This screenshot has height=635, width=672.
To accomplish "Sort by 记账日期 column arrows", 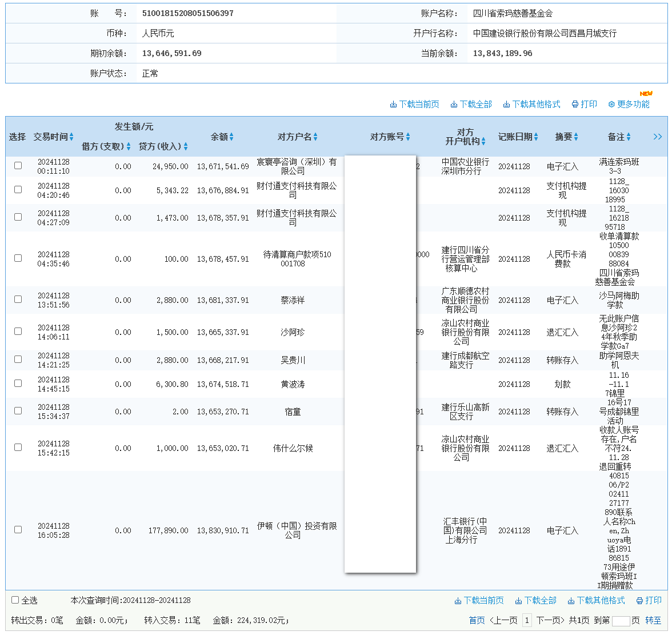I will click(536, 137).
